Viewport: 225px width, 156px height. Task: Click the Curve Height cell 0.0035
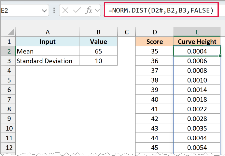click(x=197, y=128)
